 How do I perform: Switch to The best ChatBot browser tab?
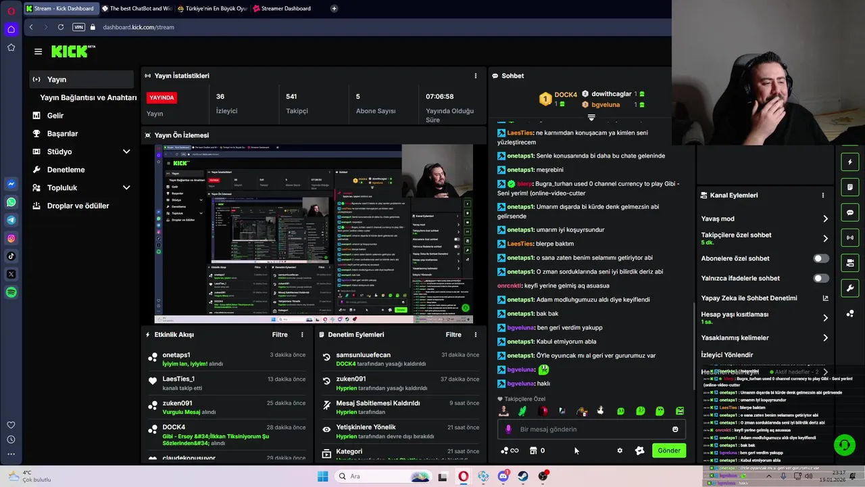[137, 9]
